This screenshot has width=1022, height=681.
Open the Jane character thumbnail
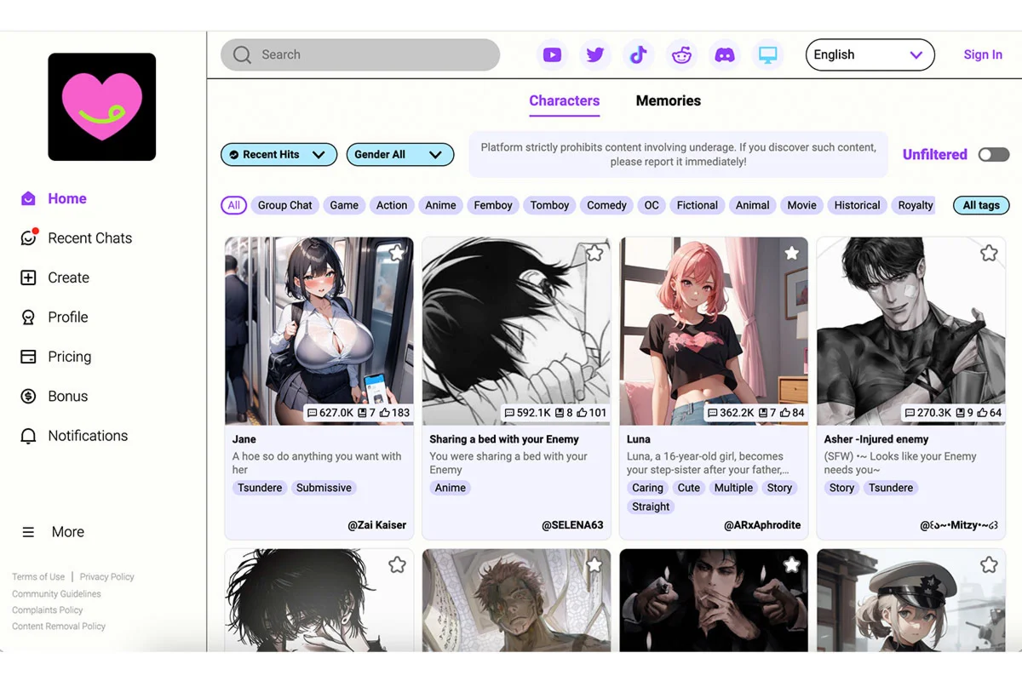[x=319, y=331]
